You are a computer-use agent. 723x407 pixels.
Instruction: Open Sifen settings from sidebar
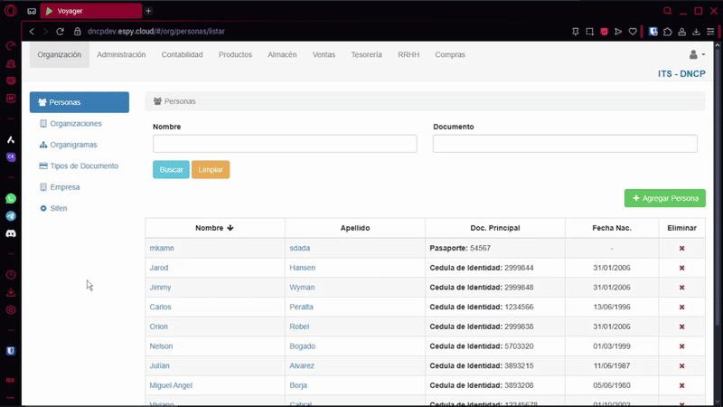point(58,209)
